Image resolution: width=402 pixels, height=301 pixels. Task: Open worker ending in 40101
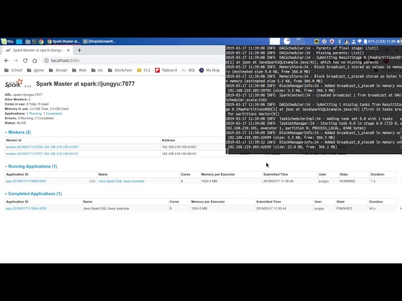pyautogui.click(x=42, y=154)
